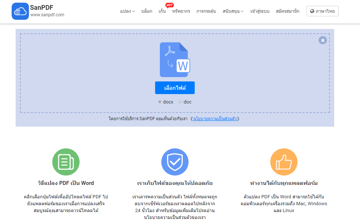Click the green document icon
The image size is (360, 224).
[66, 162]
